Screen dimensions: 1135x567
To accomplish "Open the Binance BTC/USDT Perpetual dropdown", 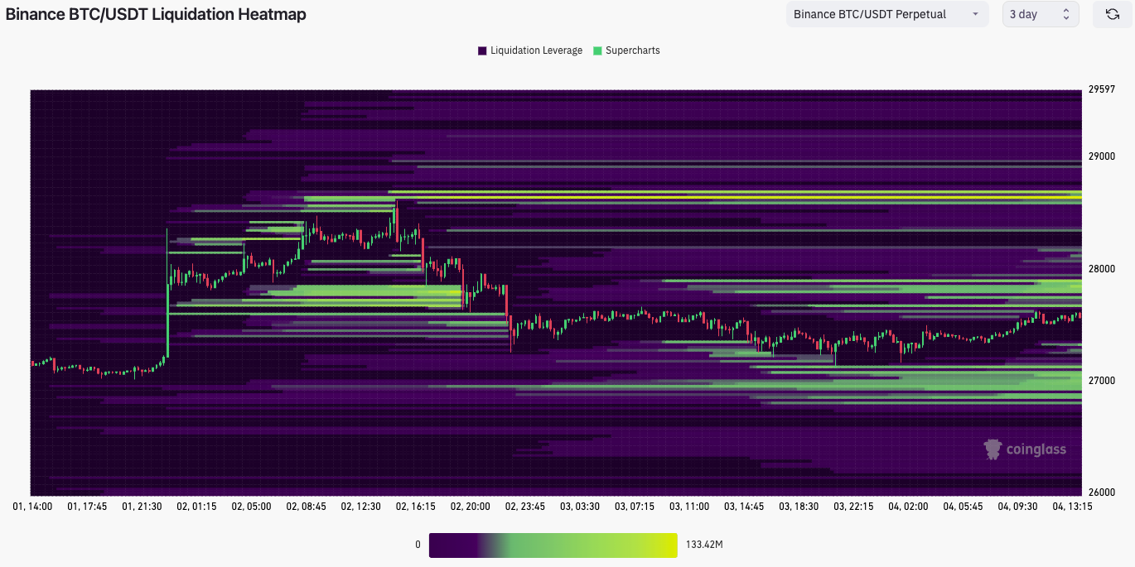I will tap(886, 14).
